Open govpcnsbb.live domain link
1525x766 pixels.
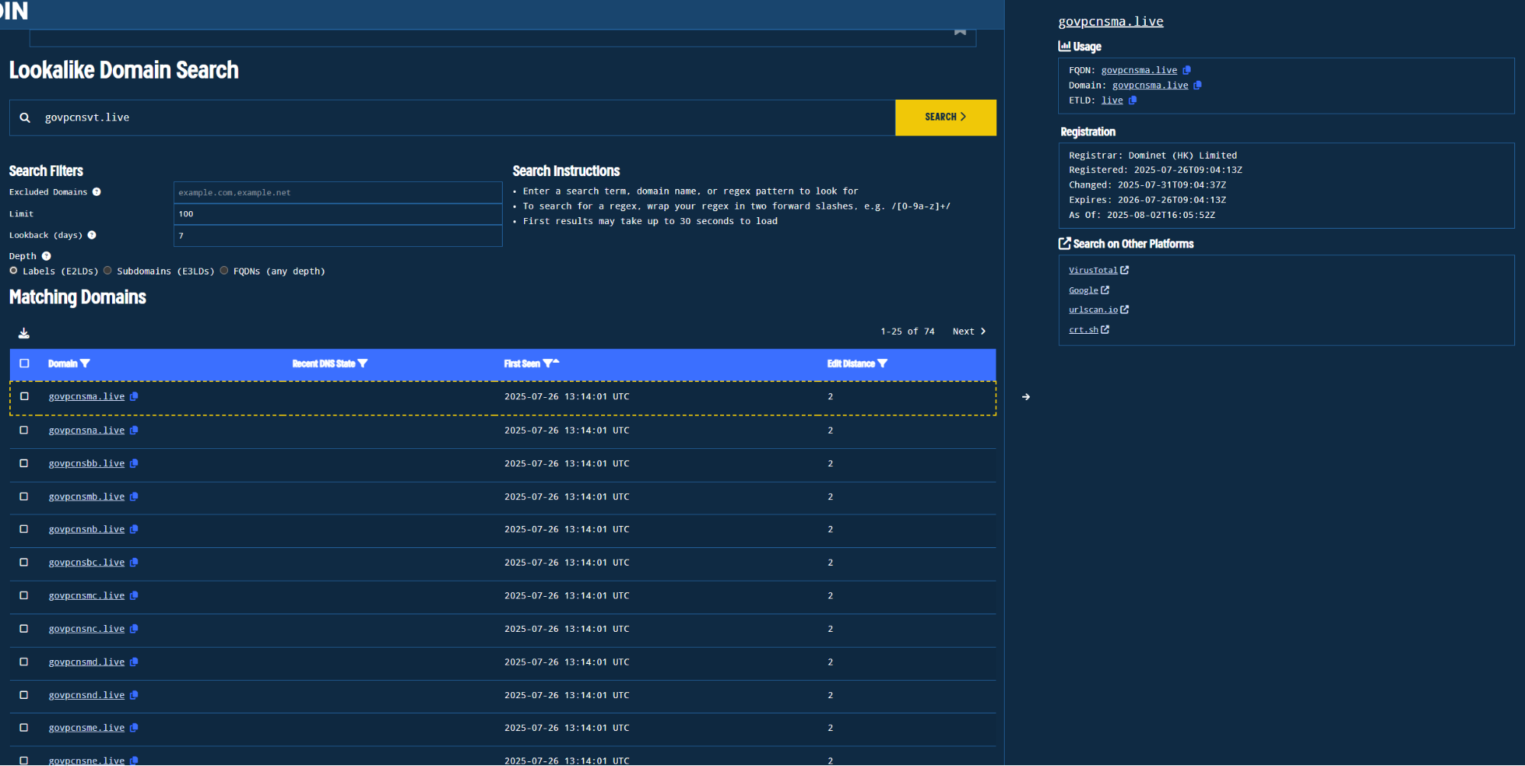tap(86, 463)
